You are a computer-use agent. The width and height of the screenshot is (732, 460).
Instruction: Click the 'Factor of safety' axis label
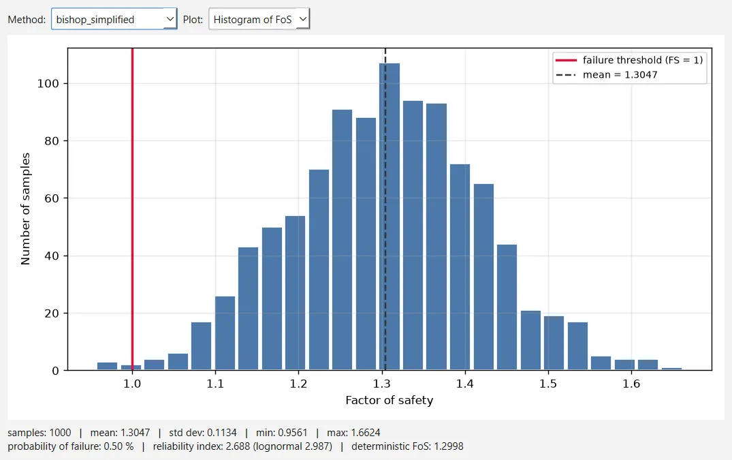pos(389,400)
